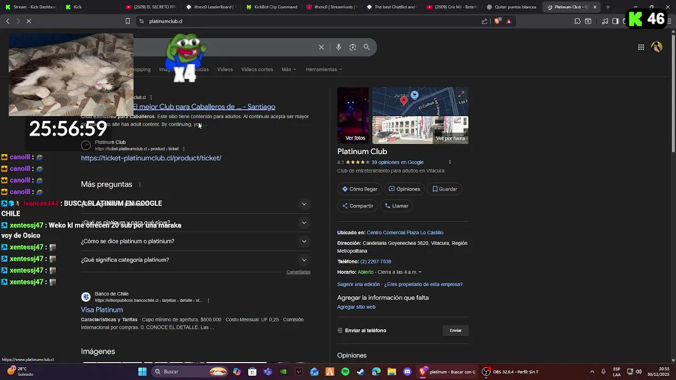The height and width of the screenshot is (380, 676).
Task: Search by image using the Lens icon
Action: [x=353, y=47]
